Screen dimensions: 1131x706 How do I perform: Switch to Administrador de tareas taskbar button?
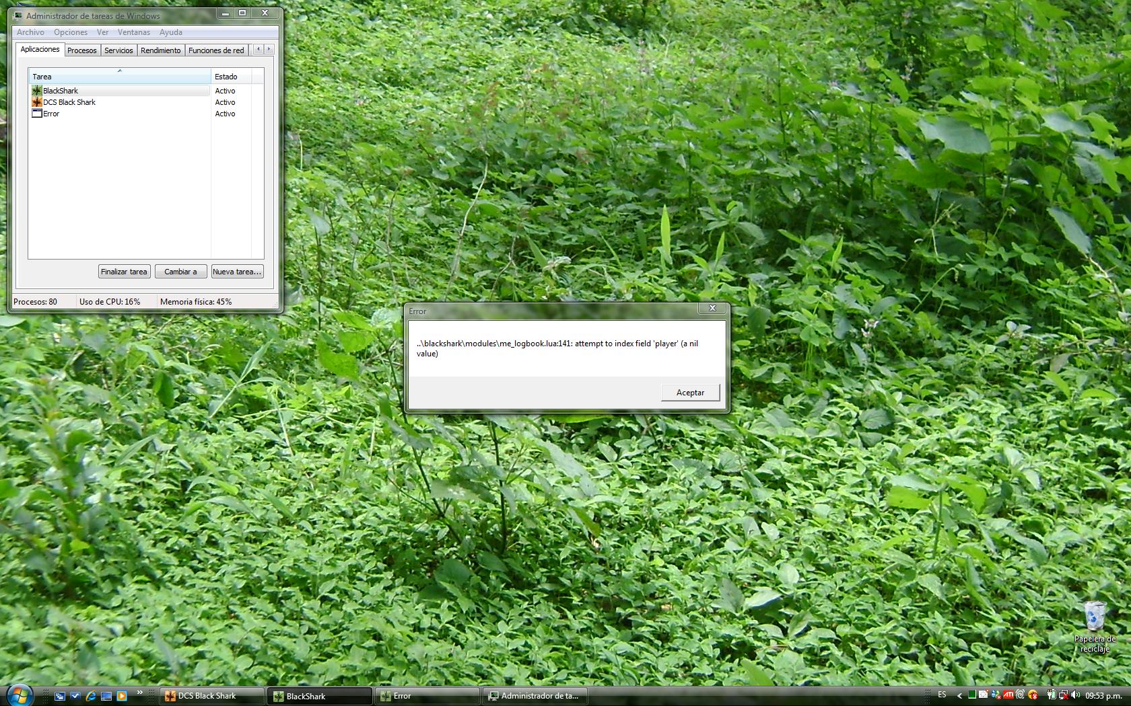point(535,696)
